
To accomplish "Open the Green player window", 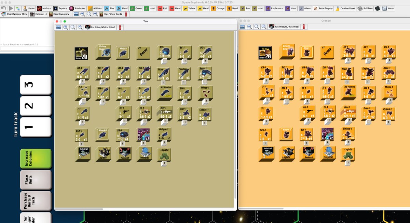I will (x=136, y=8).
